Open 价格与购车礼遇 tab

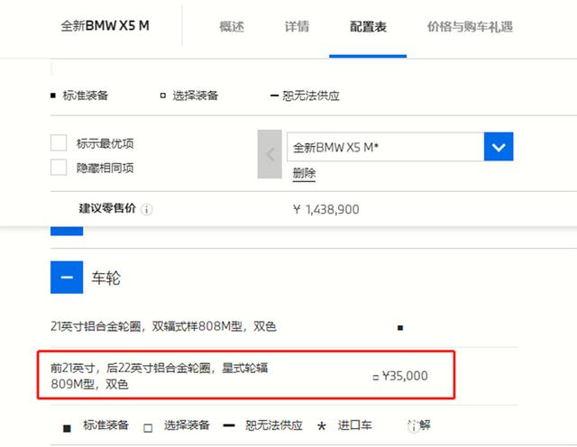tap(470, 26)
